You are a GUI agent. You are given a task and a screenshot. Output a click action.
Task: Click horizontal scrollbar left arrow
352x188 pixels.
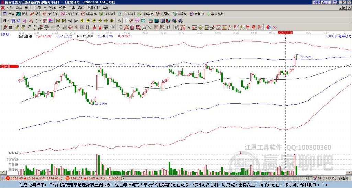click(123, 178)
